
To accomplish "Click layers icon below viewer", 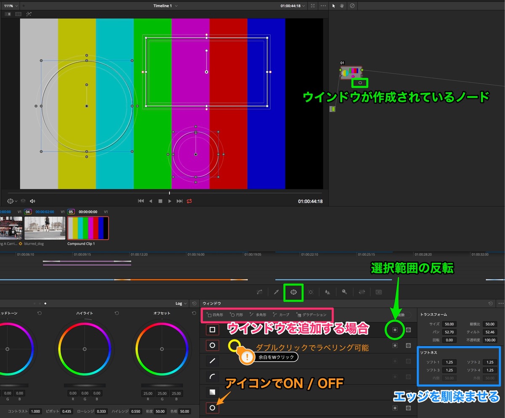I will click(24, 201).
